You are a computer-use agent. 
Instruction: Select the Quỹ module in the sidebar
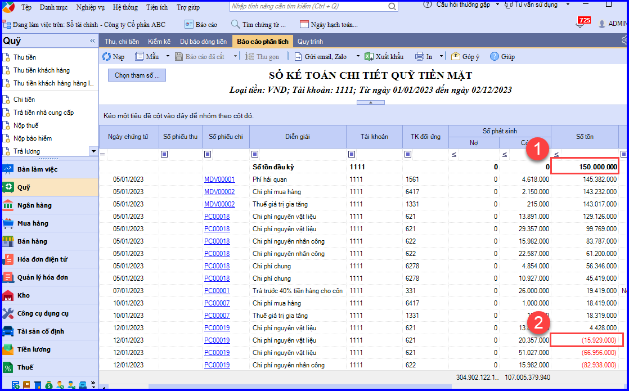click(x=50, y=187)
